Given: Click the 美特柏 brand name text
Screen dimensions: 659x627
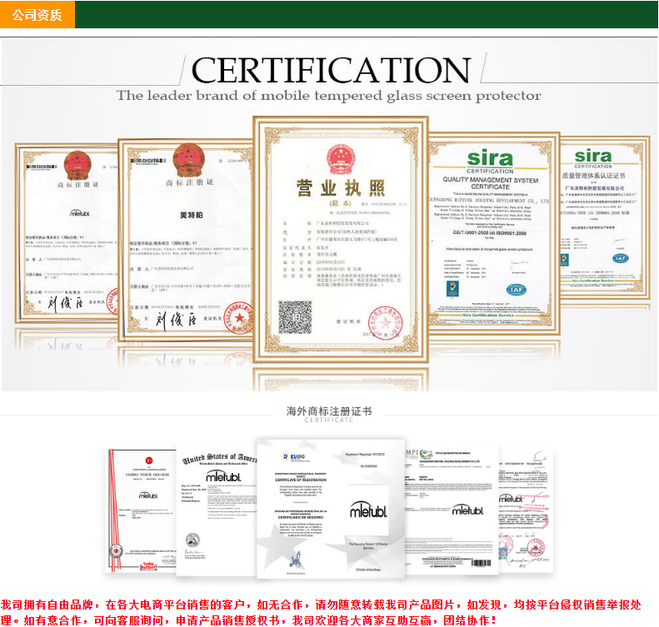Looking at the screenshot, I should (192, 215).
